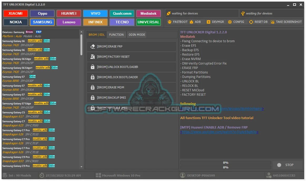The height and width of the screenshot is (181, 306).
Task: Select Samsung Galaxy S6 SM-G920F entry
Action: (x=41, y=43)
